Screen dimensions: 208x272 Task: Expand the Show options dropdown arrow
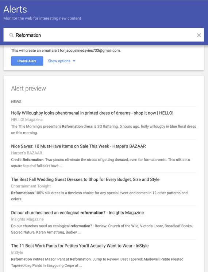pos(74,61)
